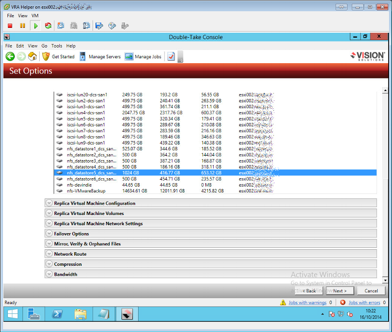The width and height of the screenshot is (392, 332).
Task: Open the Windows Start button
Action: pos(13,314)
